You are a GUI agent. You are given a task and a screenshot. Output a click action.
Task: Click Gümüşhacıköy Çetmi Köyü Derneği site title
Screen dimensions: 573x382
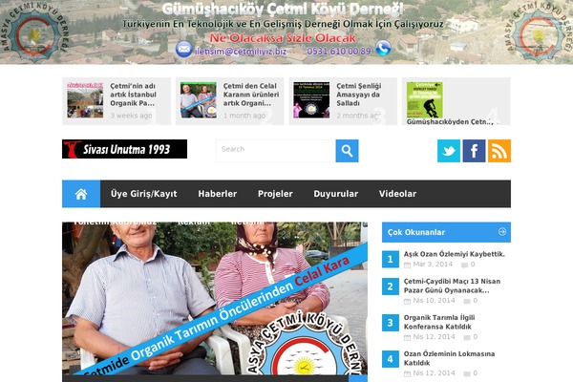(283, 9)
